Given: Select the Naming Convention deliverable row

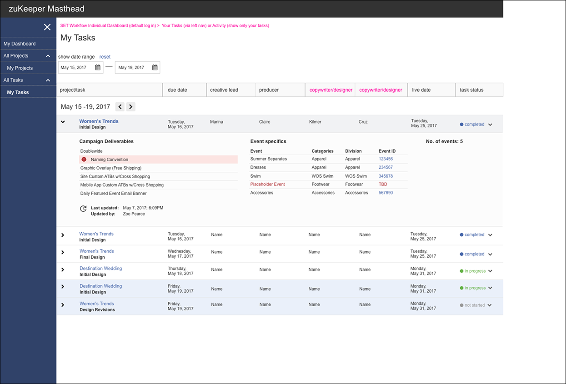Looking at the screenshot, I should [158, 160].
